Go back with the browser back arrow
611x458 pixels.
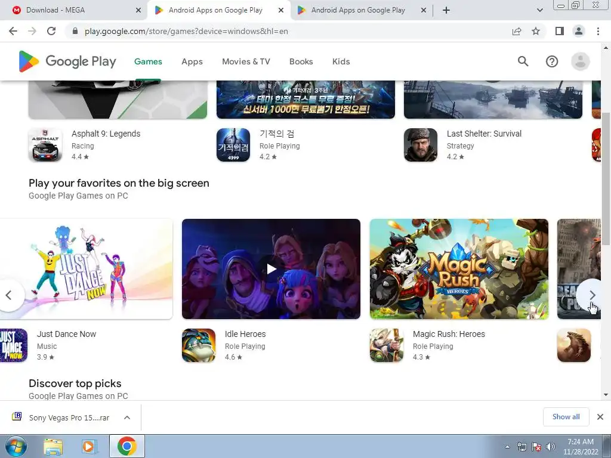coord(13,31)
